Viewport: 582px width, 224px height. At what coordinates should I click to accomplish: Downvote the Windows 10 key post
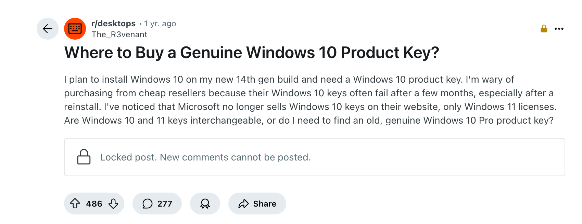tap(113, 204)
